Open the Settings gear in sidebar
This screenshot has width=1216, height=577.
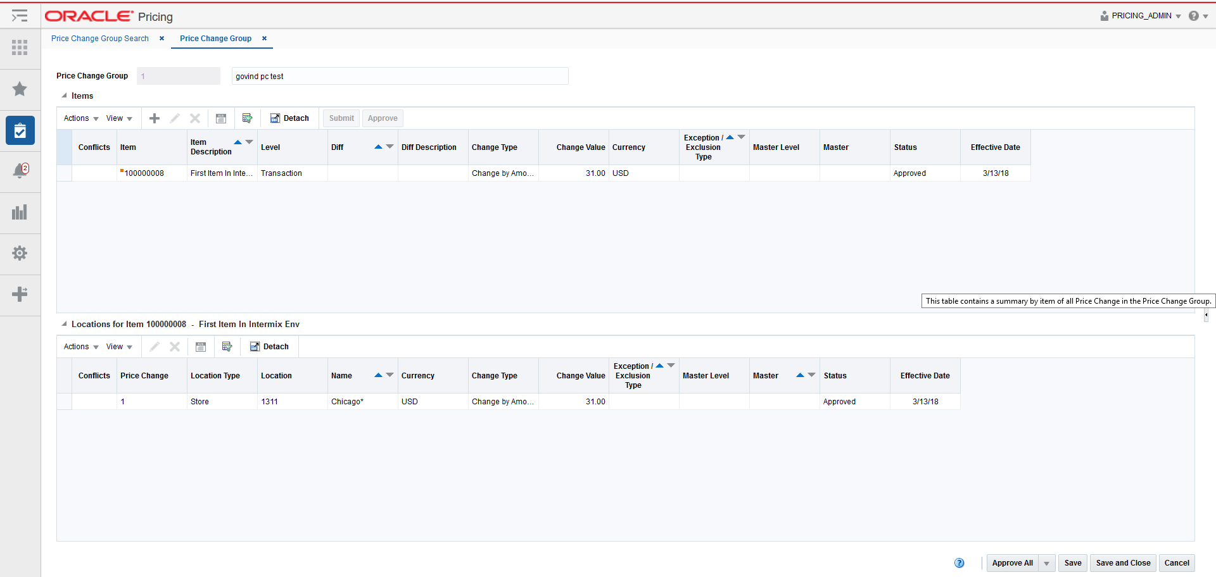(x=20, y=254)
